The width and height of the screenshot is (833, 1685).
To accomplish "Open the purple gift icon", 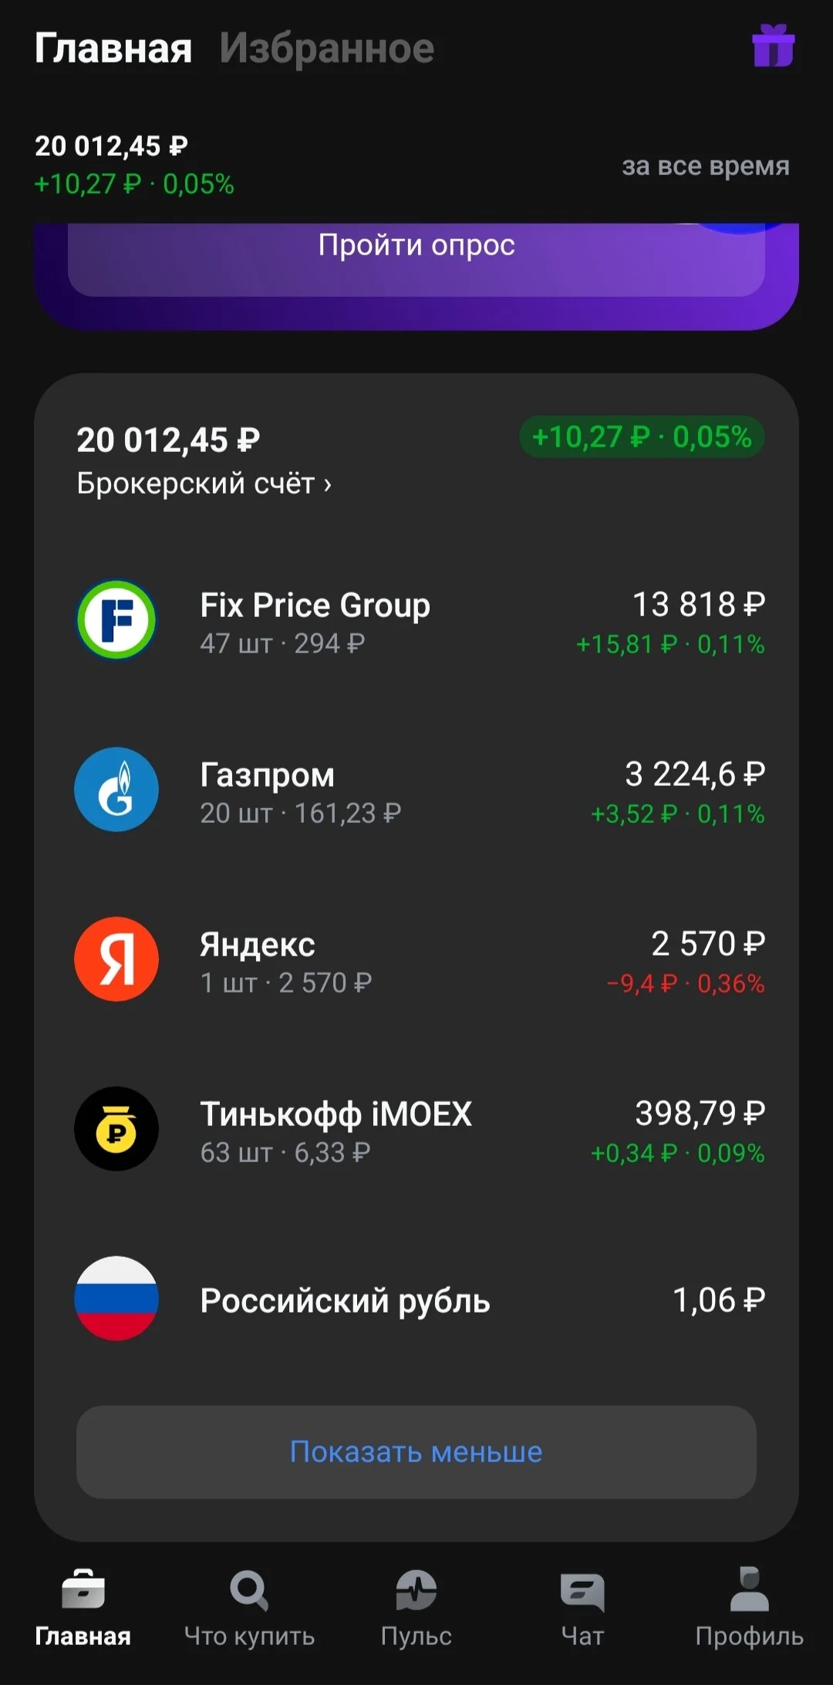I will (x=773, y=46).
